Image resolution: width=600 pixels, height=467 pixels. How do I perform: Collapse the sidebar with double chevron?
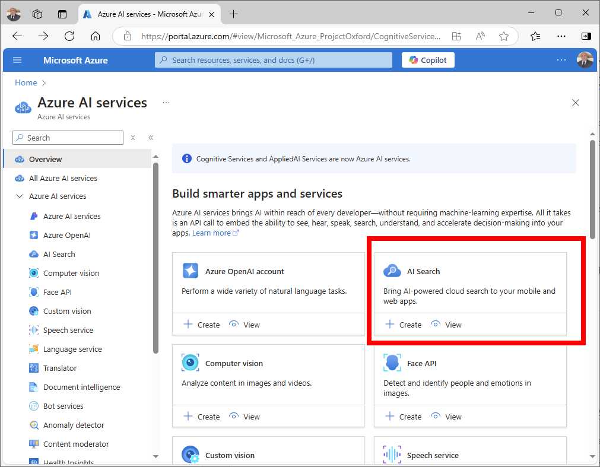(151, 138)
